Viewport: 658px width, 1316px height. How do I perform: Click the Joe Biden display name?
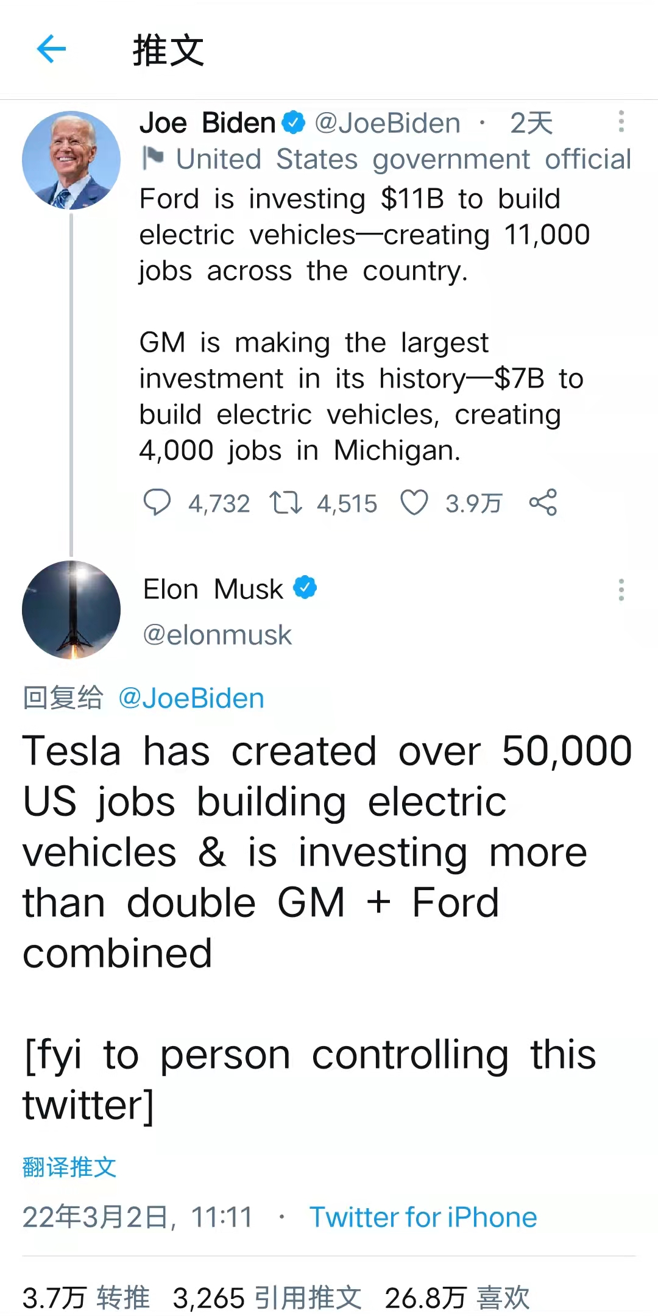(207, 123)
